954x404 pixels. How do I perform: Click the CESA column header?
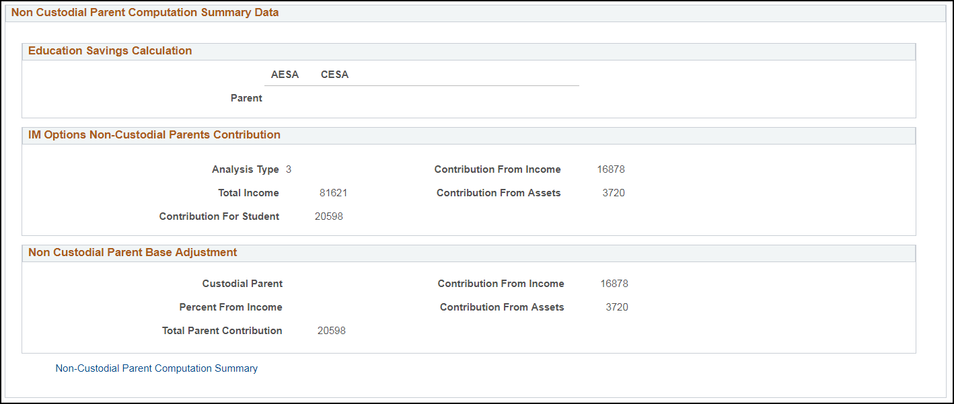[334, 74]
